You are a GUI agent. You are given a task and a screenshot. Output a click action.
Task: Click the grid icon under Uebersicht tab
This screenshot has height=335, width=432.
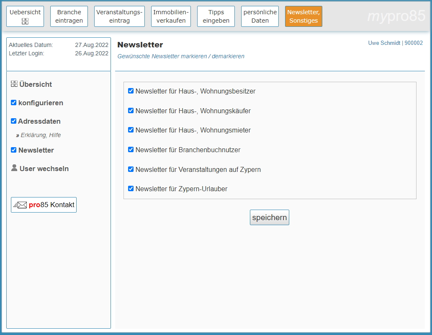[25, 21]
